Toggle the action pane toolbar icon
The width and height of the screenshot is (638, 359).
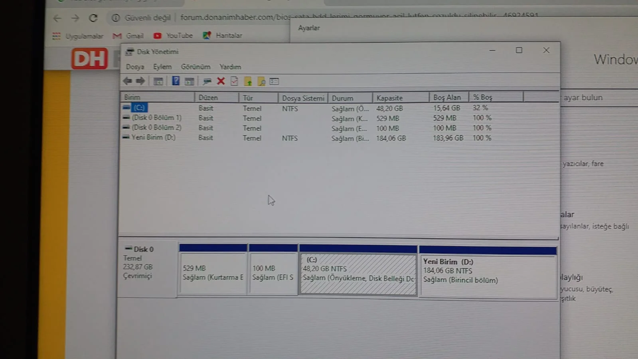click(x=190, y=81)
